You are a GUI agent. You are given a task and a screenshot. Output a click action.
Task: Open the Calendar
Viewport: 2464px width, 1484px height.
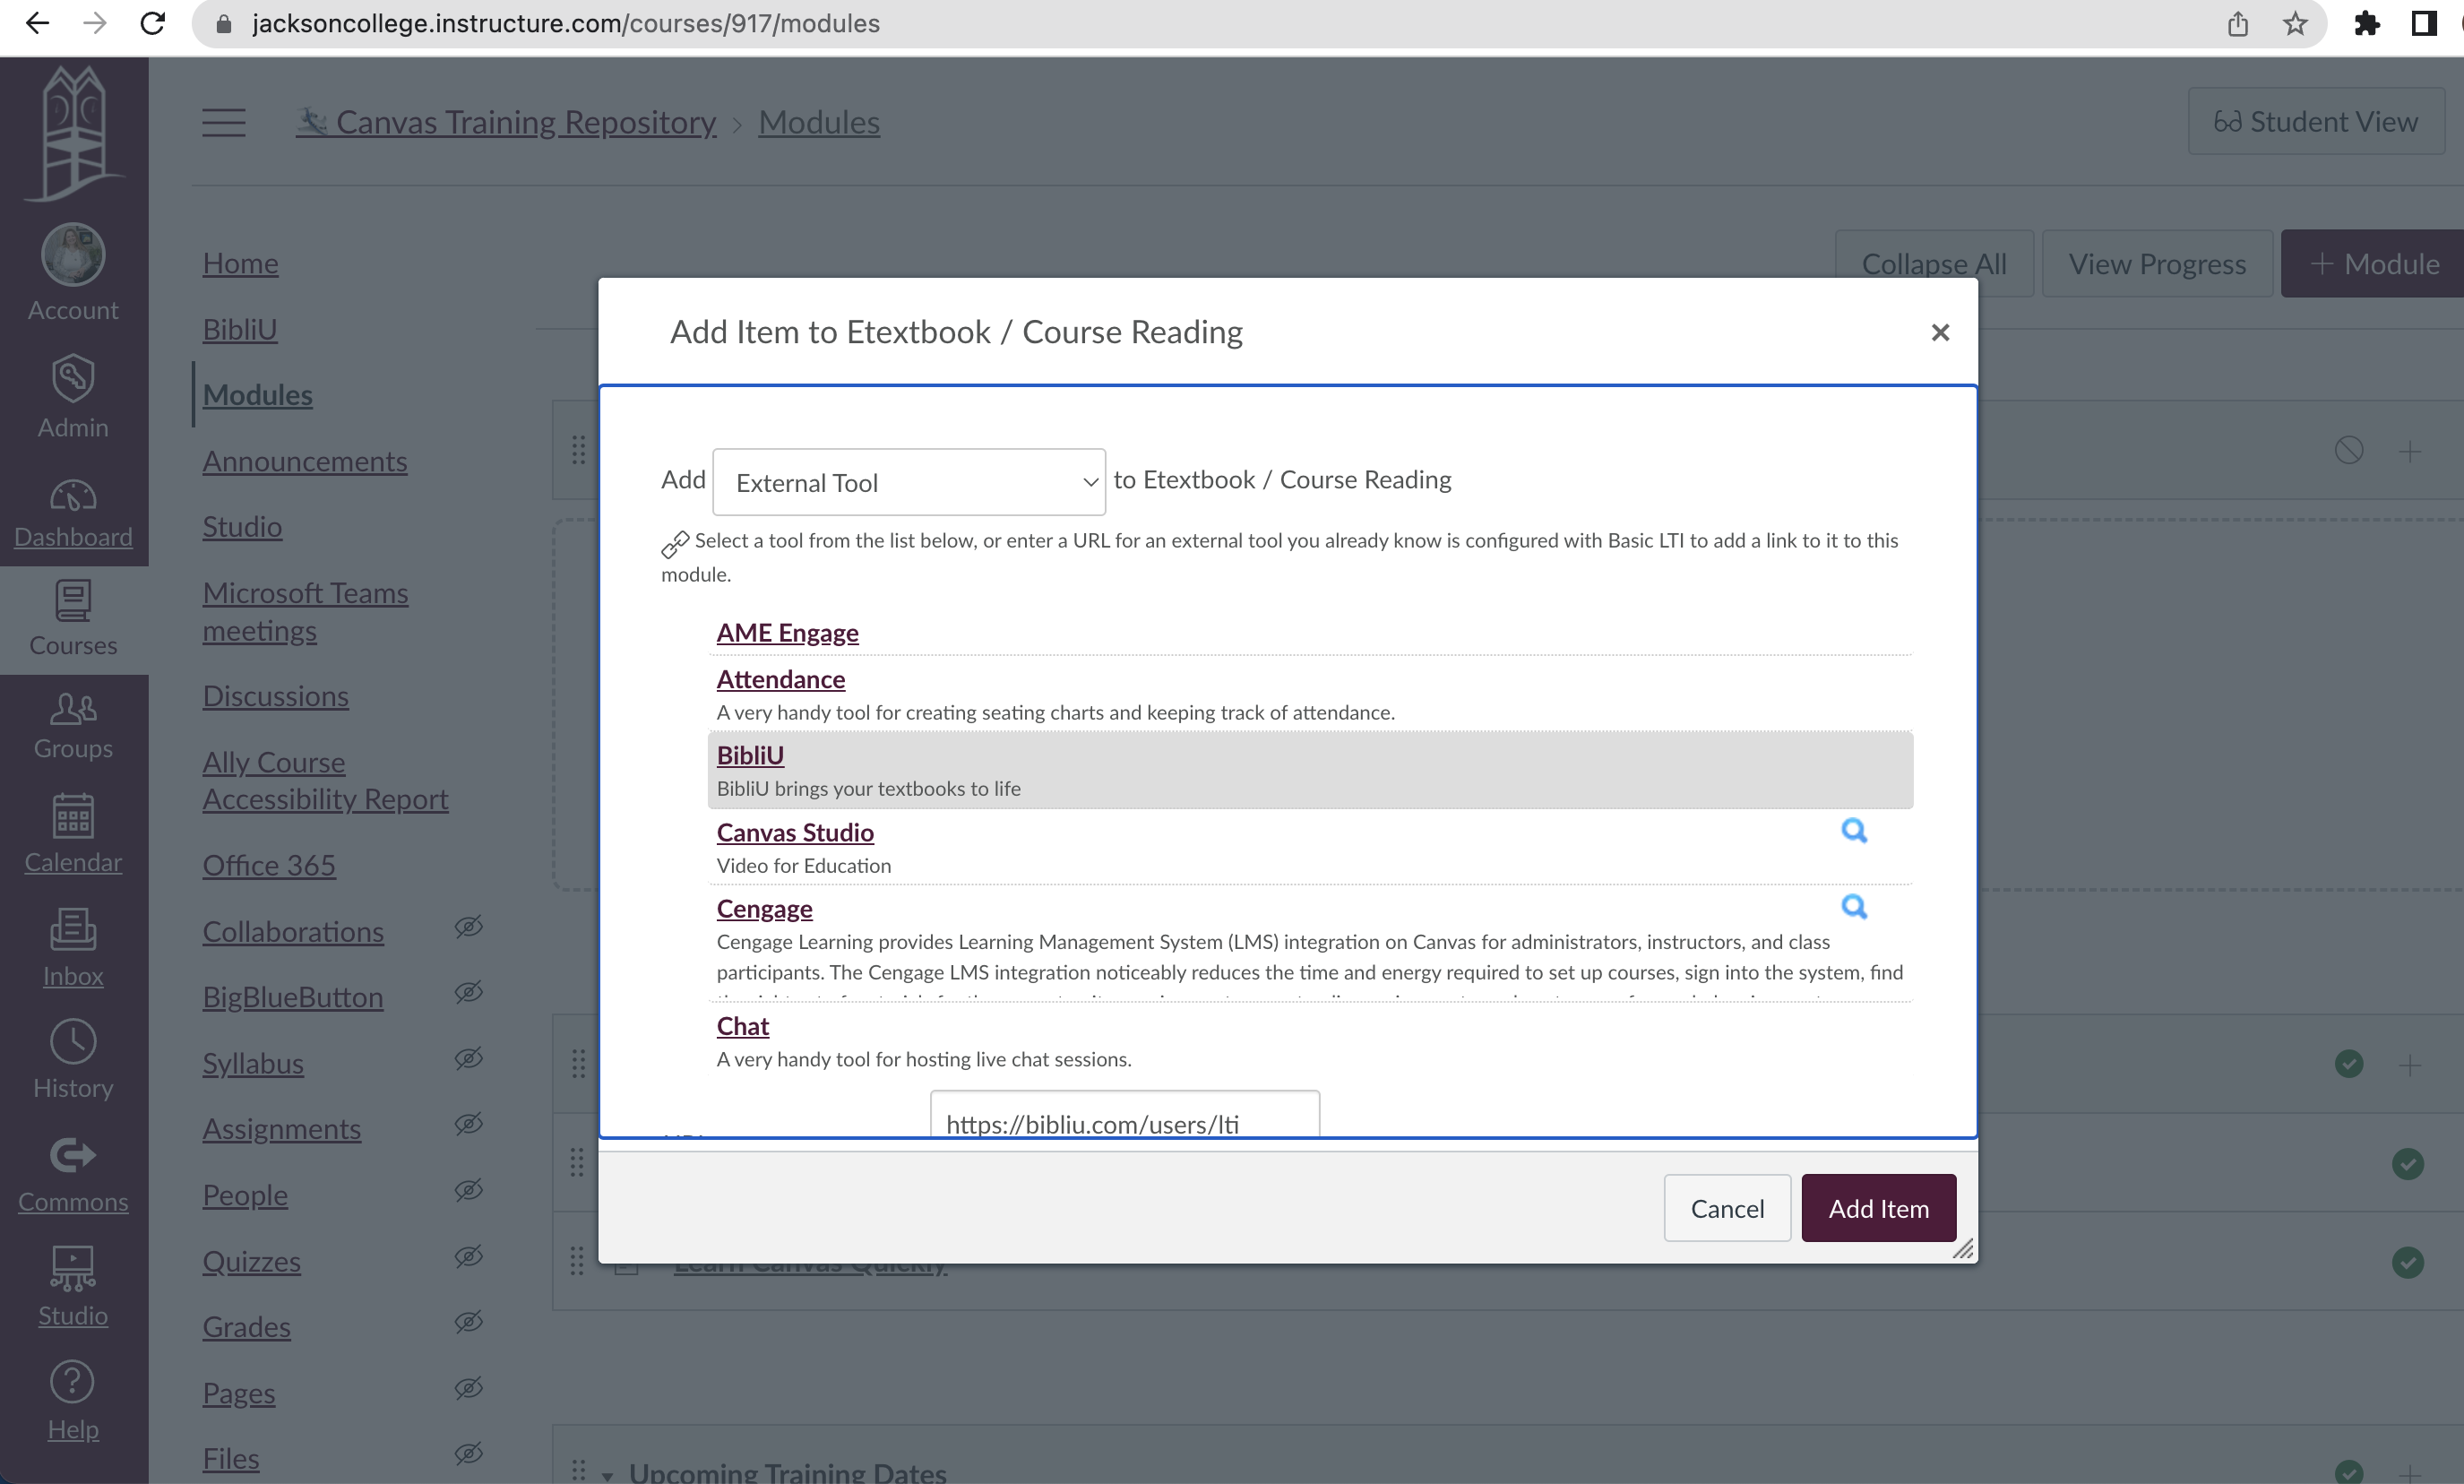tap(73, 834)
